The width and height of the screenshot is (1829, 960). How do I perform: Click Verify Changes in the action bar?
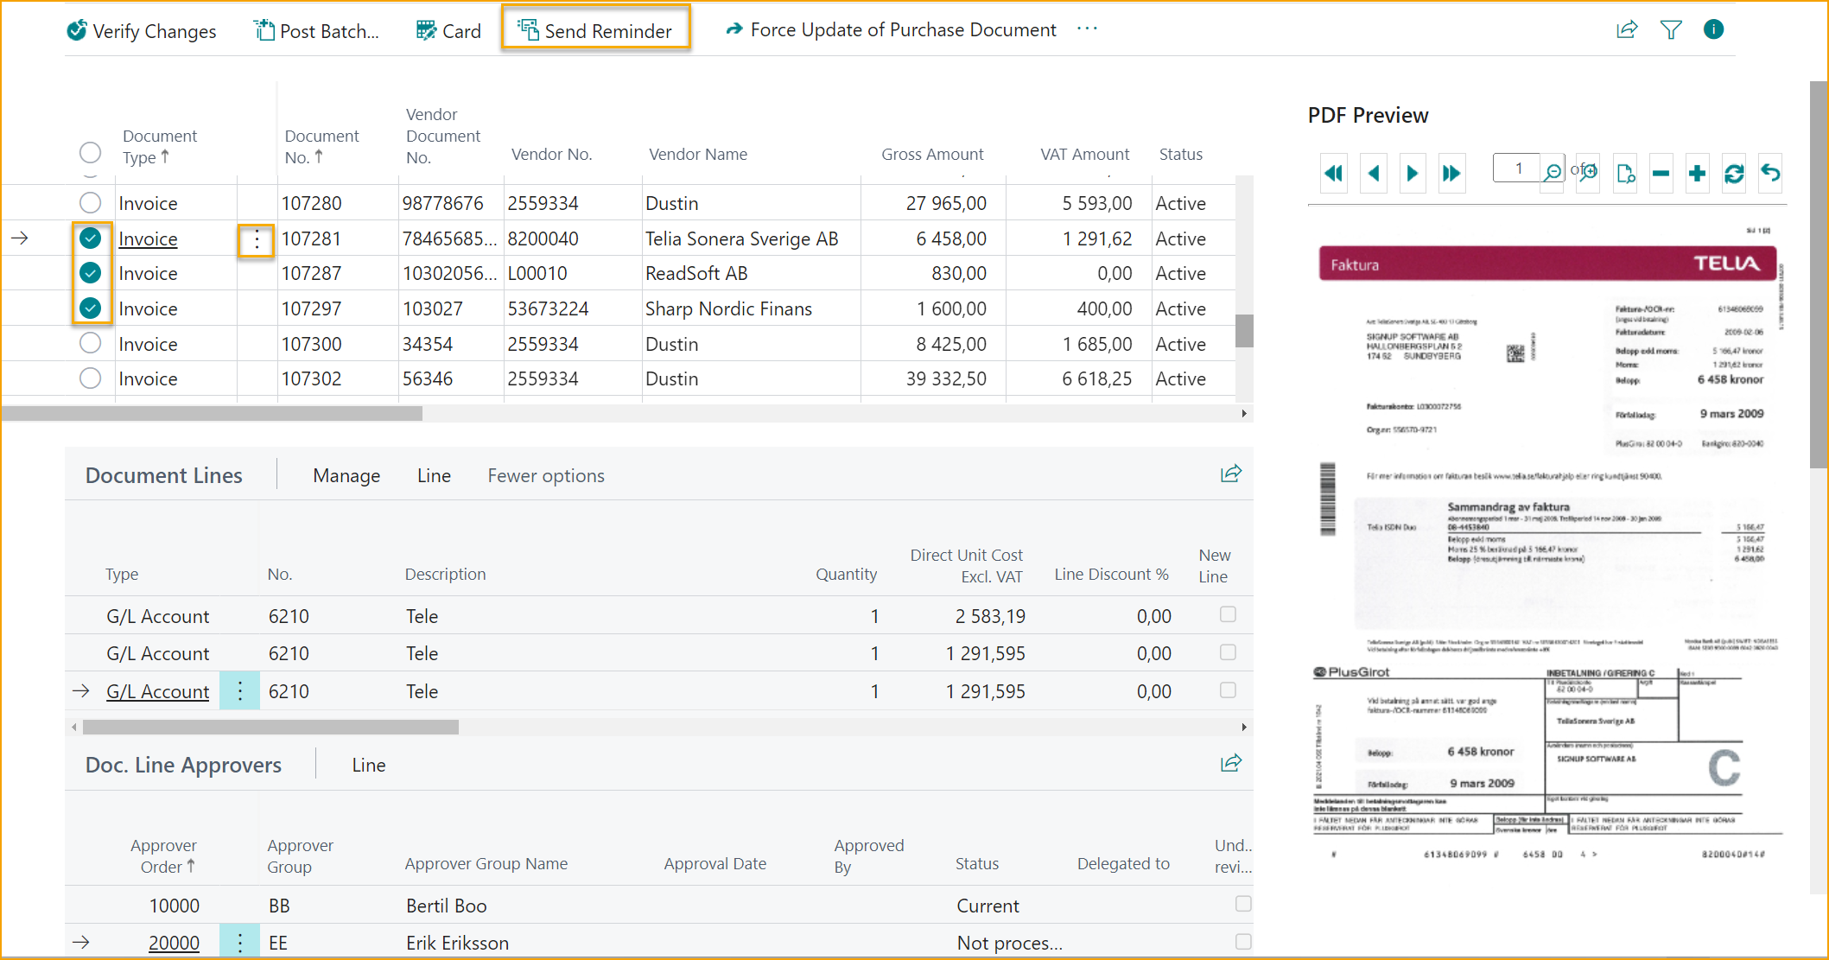pyautogui.click(x=142, y=31)
